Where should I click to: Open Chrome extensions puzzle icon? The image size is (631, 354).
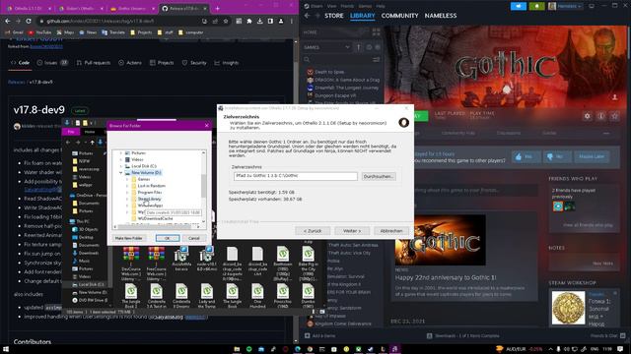(249, 21)
